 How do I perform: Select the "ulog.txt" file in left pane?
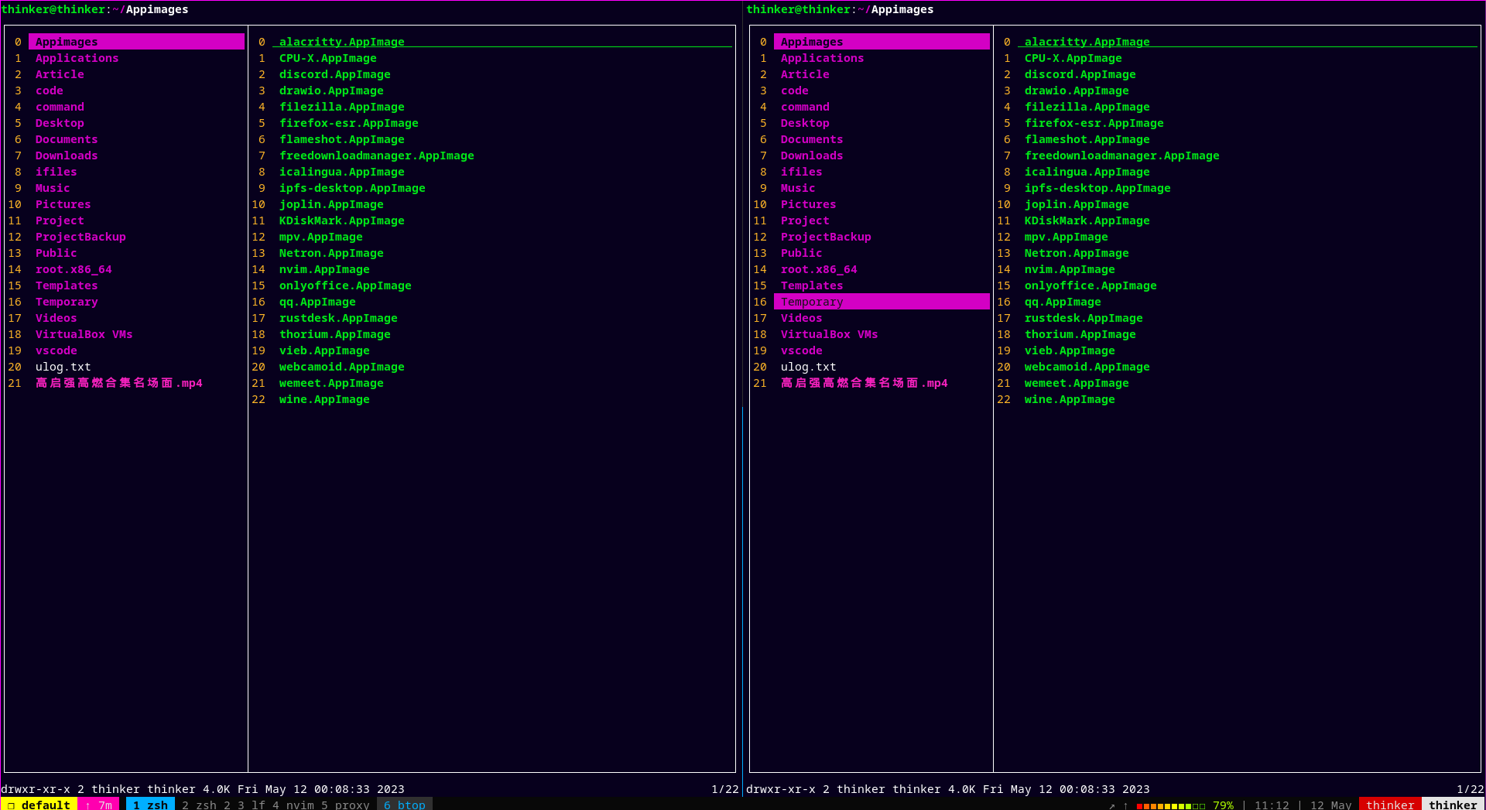click(63, 367)
